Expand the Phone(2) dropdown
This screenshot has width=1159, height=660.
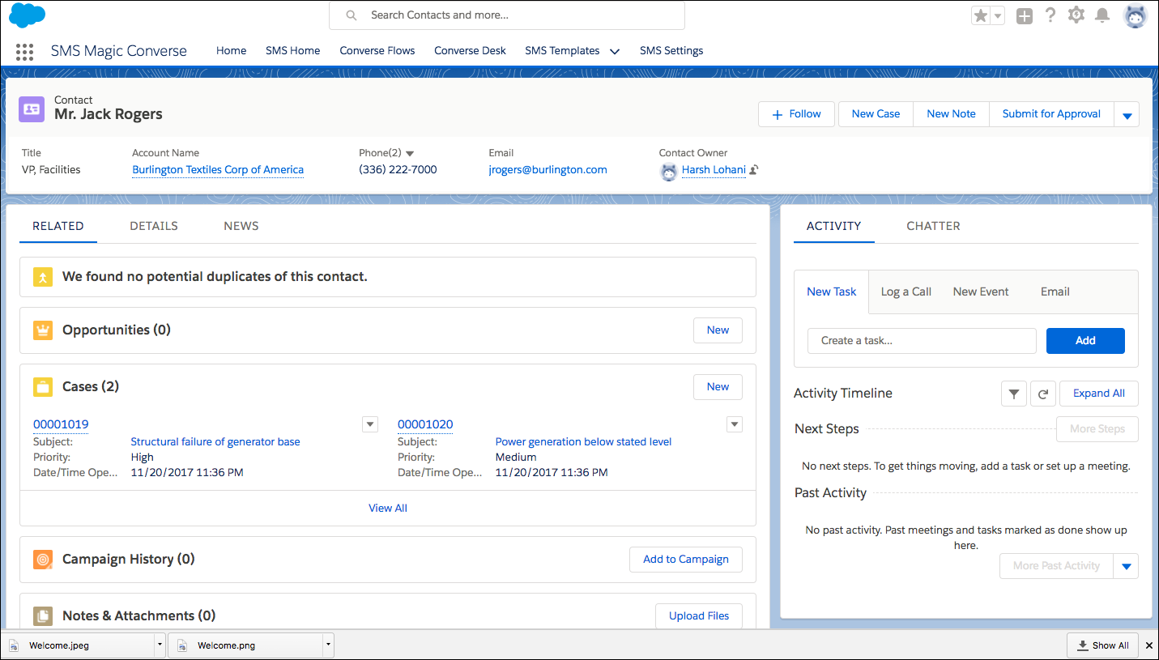click(410, 154)
